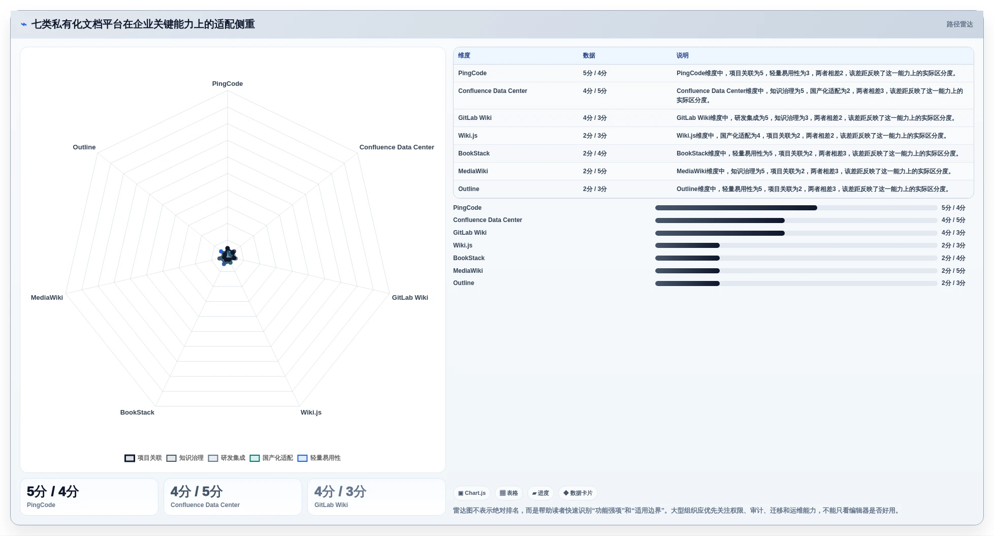Click the GitLab Wiki radar axis label
Viewport: 994px width, 536px height.
pyautogui.click(x=410, y=298)
